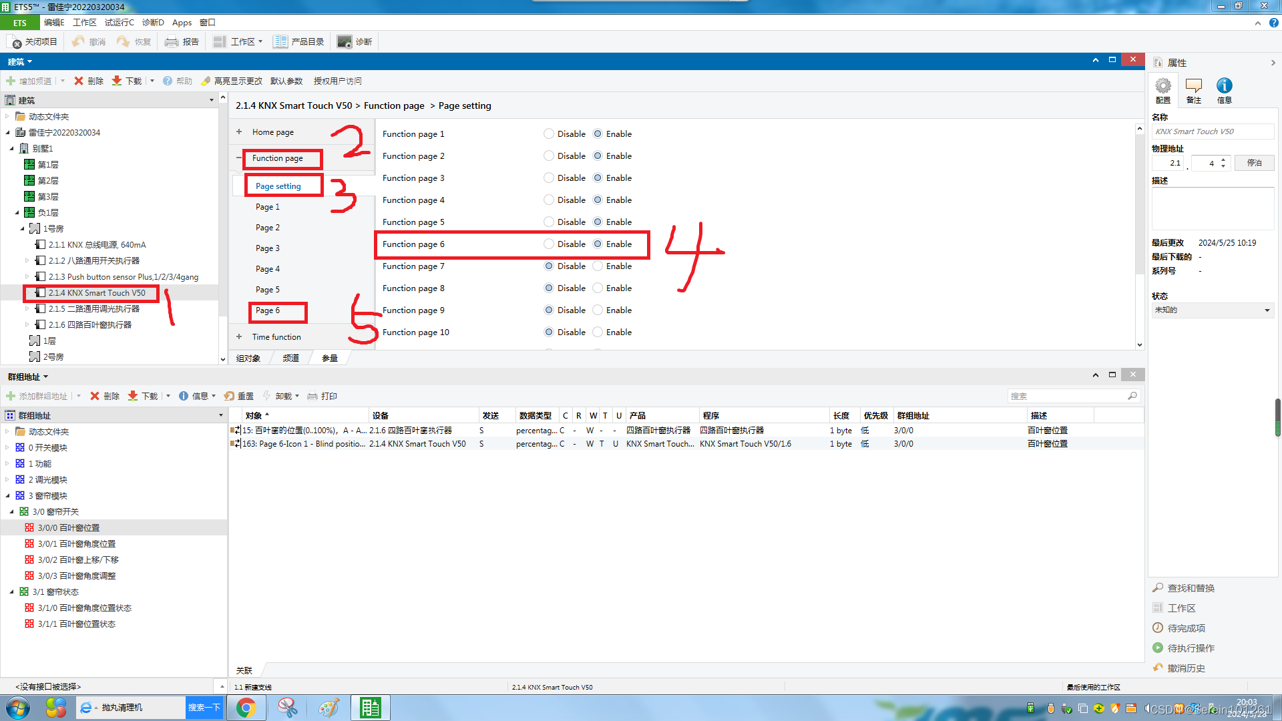The width and height of the screenshot is (1282, 721).
Task: Click the Report printer icon
Action: [172, 42]
